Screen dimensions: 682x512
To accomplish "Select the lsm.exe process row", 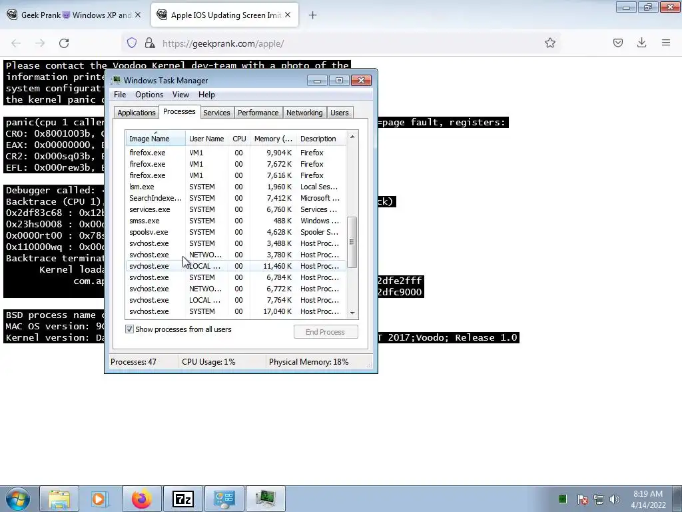I will pyautogui.click(x=236, y=187).
